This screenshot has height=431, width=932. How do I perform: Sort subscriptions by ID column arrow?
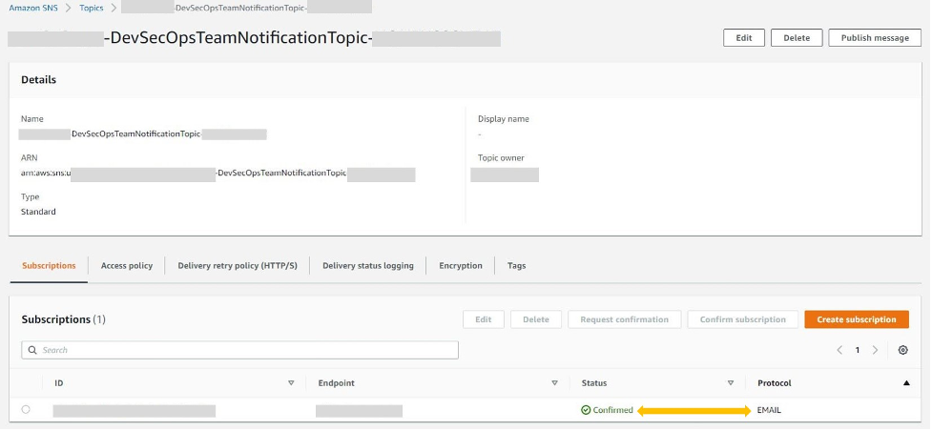point(291,383)
